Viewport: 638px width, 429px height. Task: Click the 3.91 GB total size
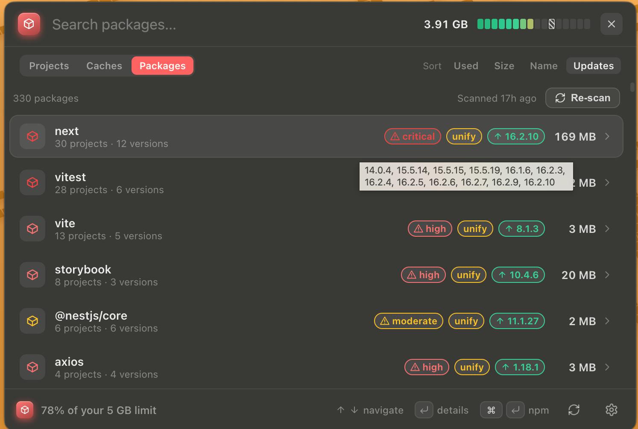446,24
